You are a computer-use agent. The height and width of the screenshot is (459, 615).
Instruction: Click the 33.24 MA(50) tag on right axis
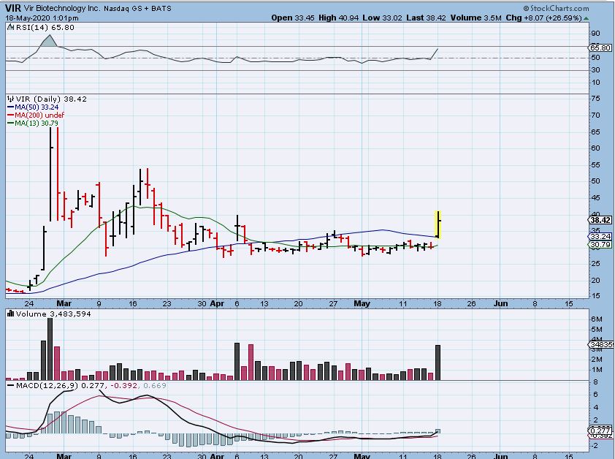pos(600,236)
